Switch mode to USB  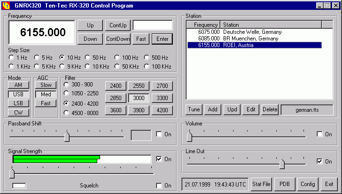point(18,94)
